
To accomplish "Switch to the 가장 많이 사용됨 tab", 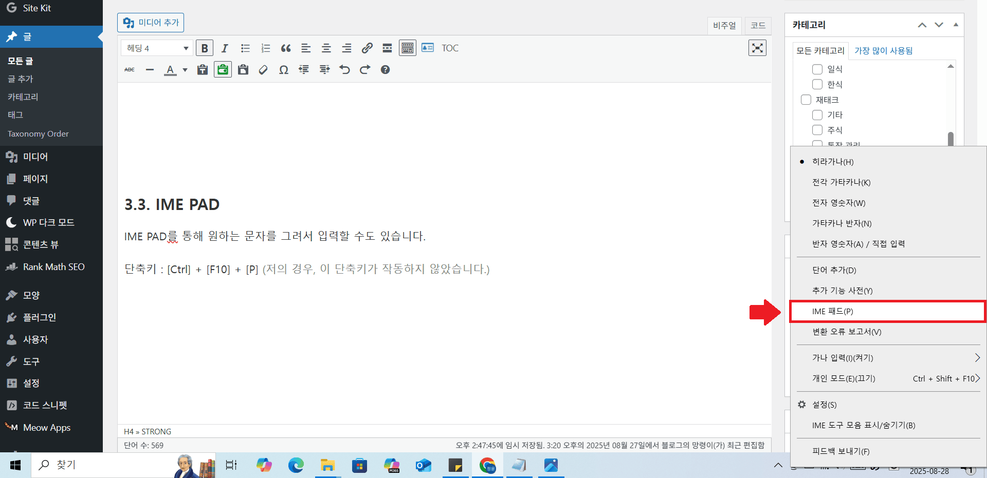I will (883, 51).
